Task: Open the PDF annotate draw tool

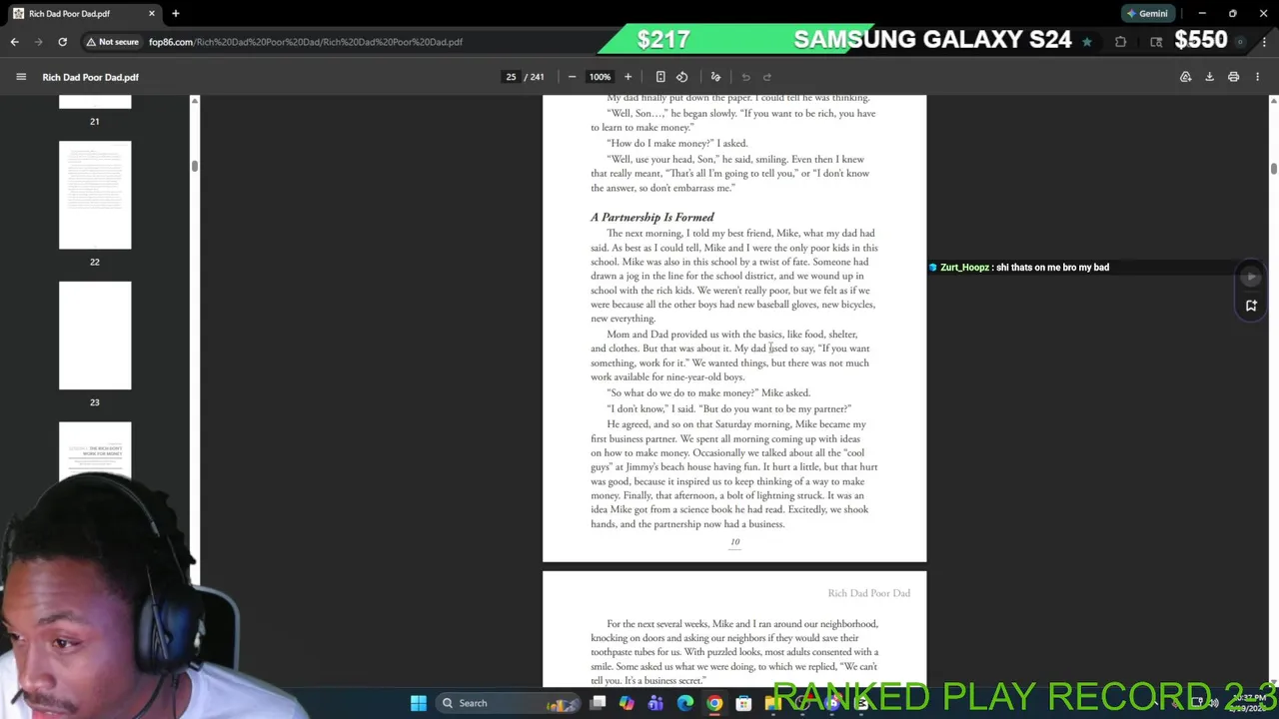Action: (x=715, y=77)
